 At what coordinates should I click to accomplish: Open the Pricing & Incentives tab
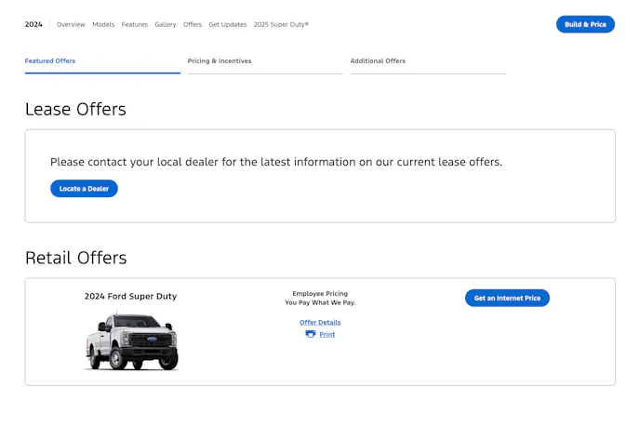click(x=220, y=61)
